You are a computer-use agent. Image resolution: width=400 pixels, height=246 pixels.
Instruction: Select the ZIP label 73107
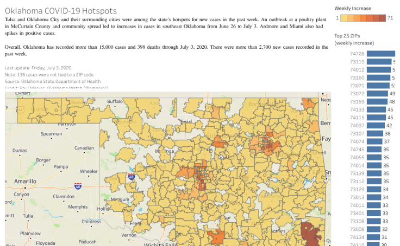[x=357, y=133]
